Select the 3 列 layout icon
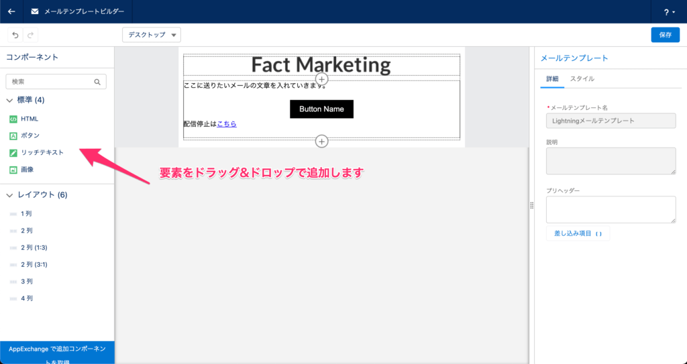The width and height of the screenshot is (687, 364). [x=13, y=282]
